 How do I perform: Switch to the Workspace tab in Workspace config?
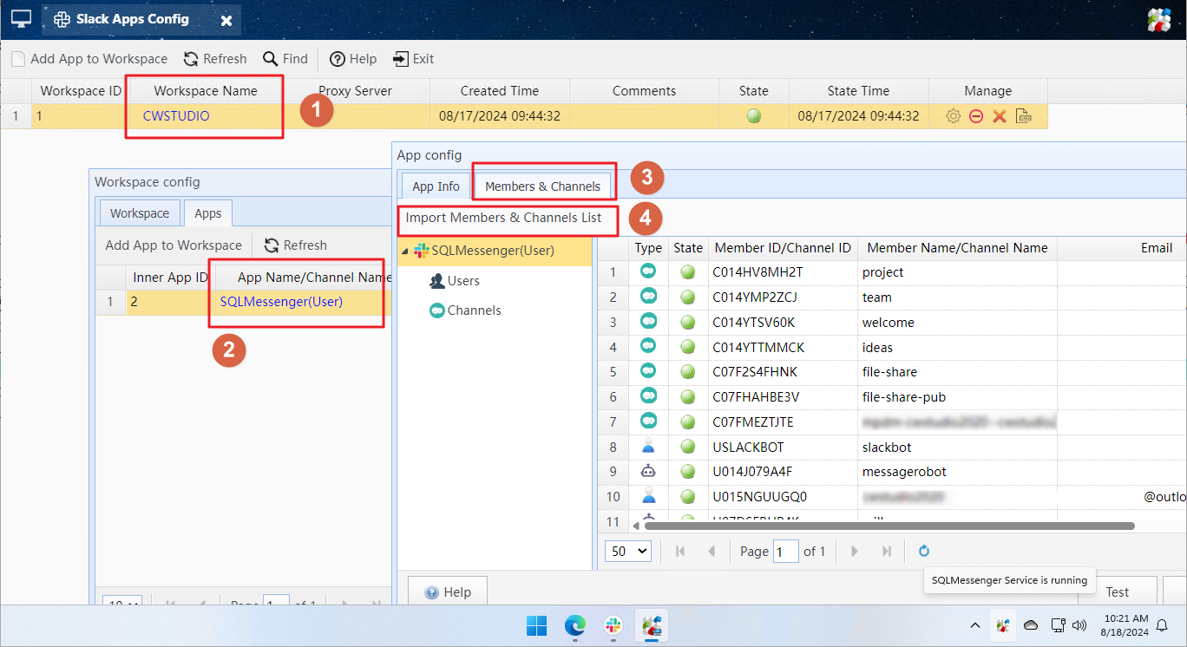140,213
